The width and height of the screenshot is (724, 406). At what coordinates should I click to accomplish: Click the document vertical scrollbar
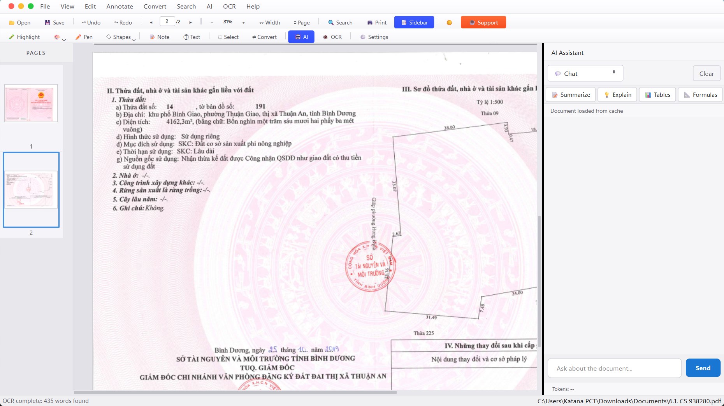tap(539, 282)
